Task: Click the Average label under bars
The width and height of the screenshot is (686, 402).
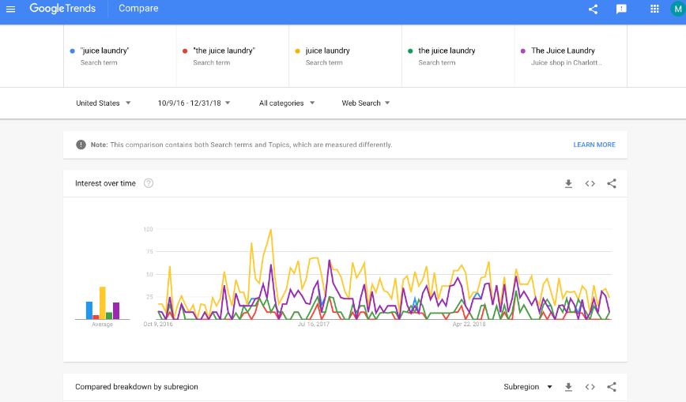Action: 103,325
